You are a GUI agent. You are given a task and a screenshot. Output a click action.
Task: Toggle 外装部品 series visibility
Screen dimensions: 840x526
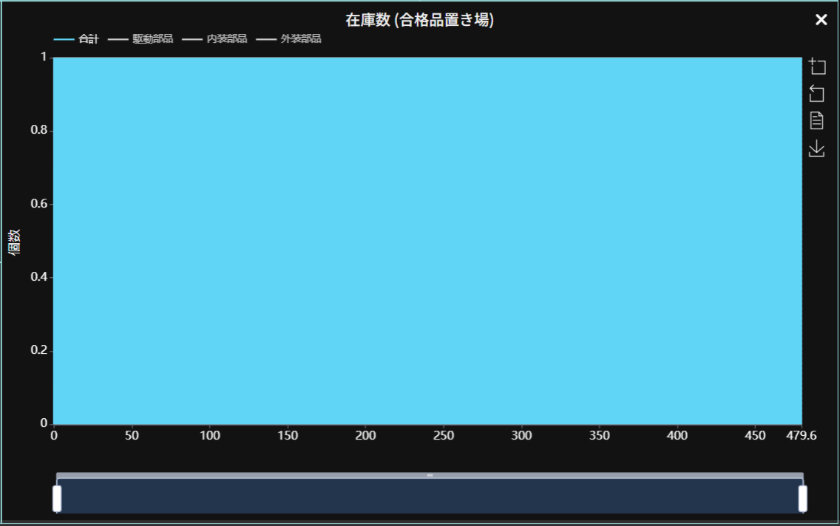tap(288, 39)
